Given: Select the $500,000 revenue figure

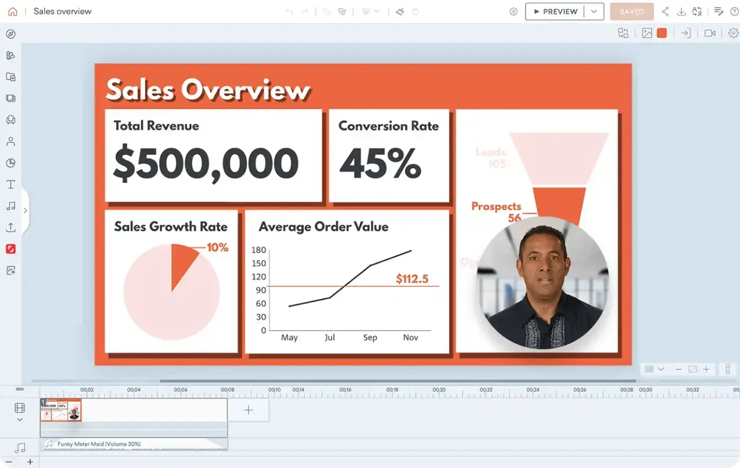Looking at the screenshot, I should [x=206, y=163].
